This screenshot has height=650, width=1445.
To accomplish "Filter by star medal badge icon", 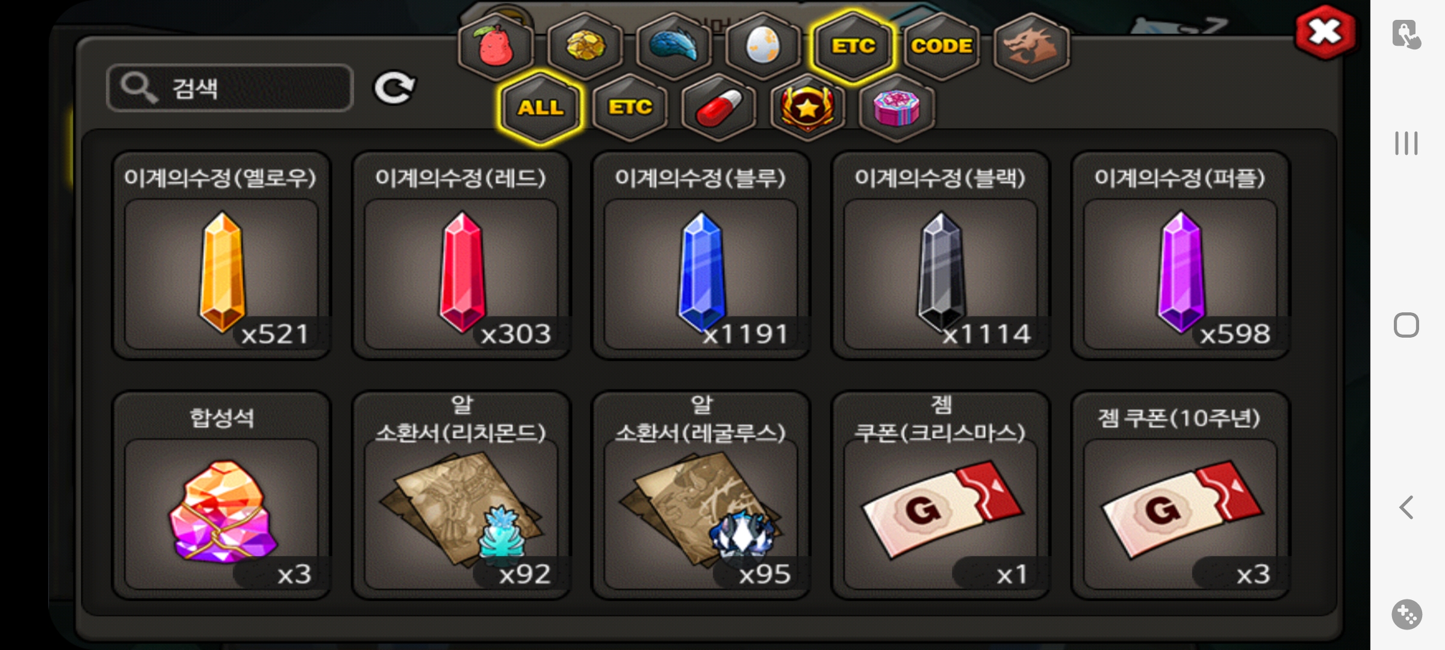I will tap(807, 107).
